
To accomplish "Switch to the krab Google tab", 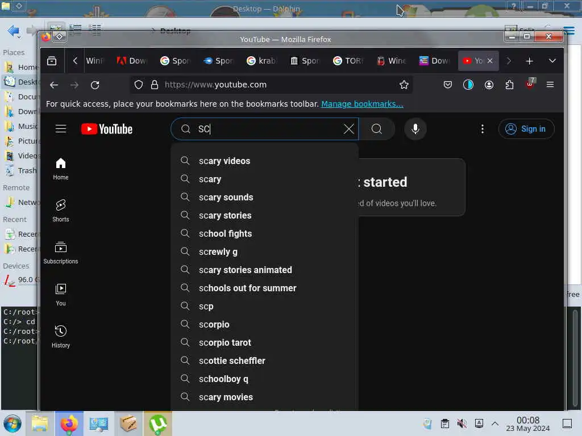I will [261, 61].
